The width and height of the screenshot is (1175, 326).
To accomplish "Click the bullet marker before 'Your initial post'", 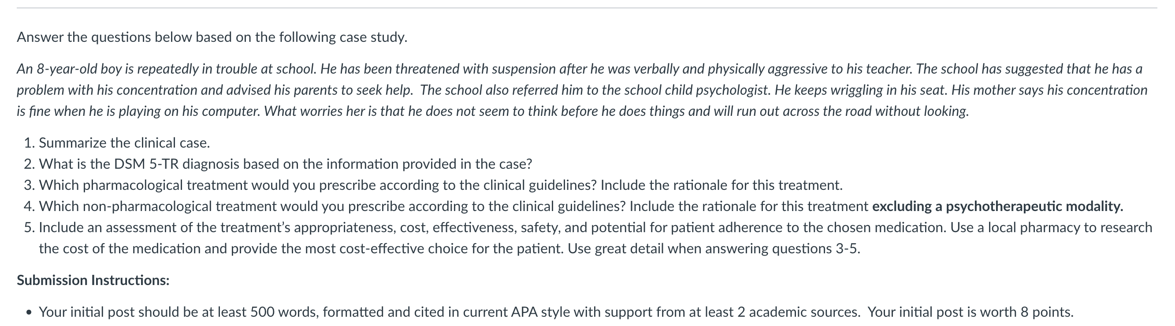I will click(29, 313).
